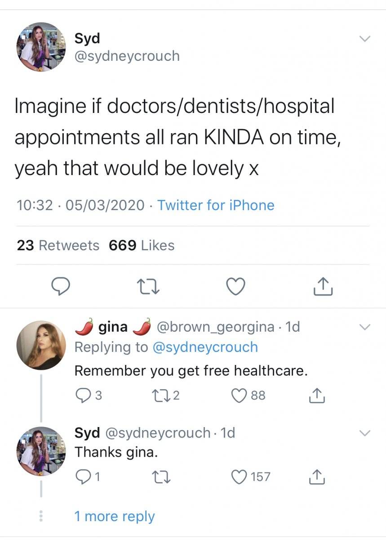Open gina's profile picture
The image size is (386, 540).
(41, 345)
